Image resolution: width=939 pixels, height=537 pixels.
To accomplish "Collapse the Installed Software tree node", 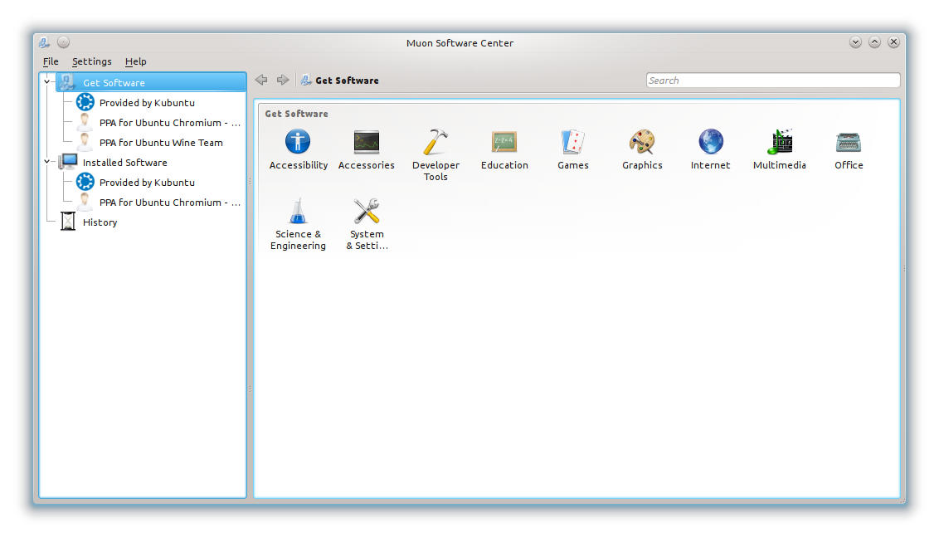I will [46, 162].
